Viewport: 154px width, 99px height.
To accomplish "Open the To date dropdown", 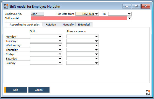I will pyautogui.click(x=129, y=14).
